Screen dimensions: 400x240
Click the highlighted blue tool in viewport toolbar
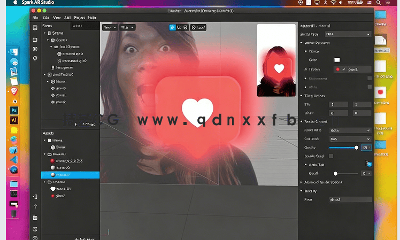tap(172, 27)
